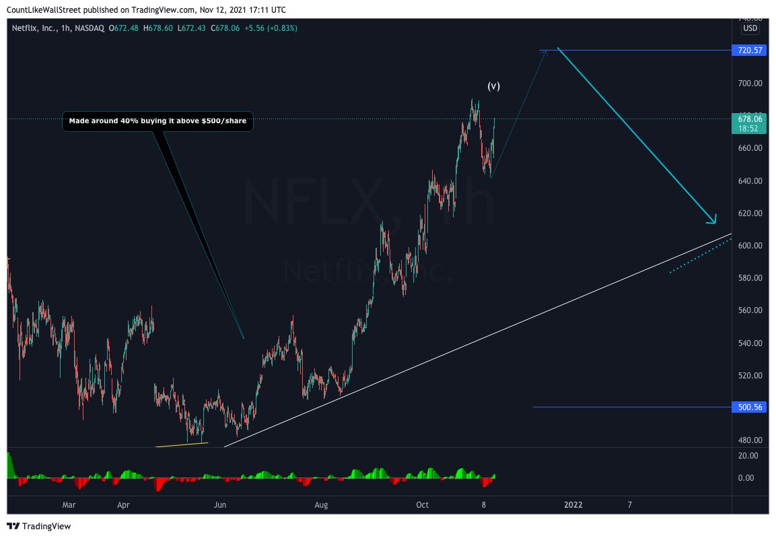776x538 pixels.
Task: Click the Aug label on time axis
Action: point(321,505)
